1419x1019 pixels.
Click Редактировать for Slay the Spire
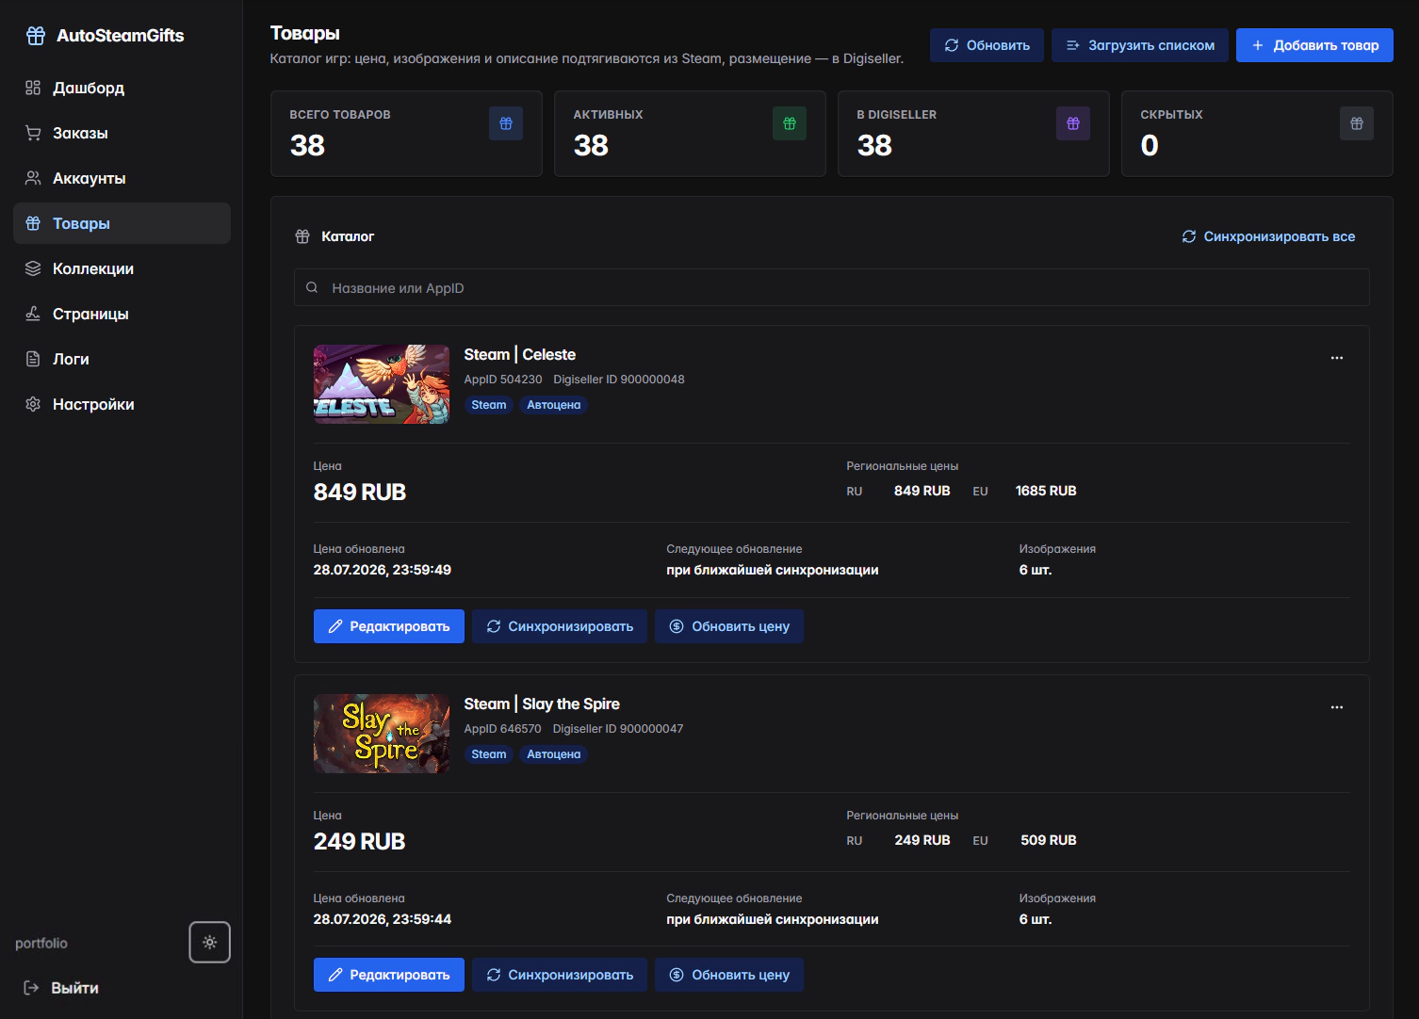pos(389,975)
